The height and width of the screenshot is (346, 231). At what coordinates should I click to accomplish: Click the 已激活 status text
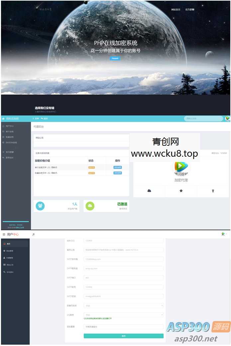[x=122, y=204]
